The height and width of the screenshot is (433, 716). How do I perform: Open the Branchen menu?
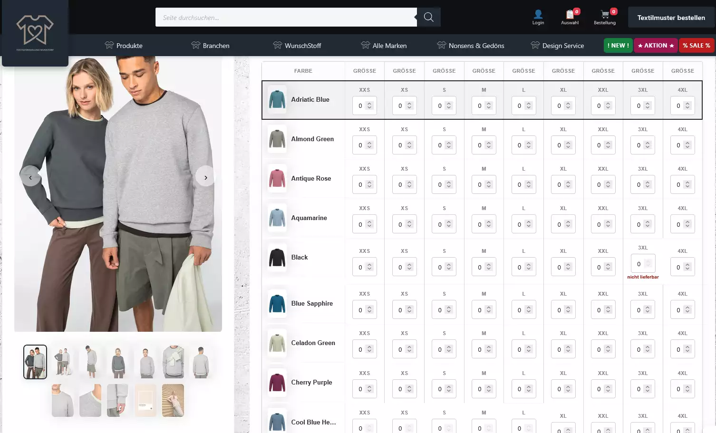pyautogui.click(x=210, y=46)
